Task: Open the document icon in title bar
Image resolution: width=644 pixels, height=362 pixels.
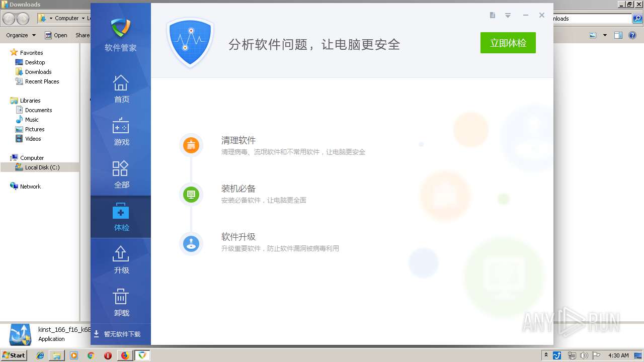Action: click(x=493, y=15)
